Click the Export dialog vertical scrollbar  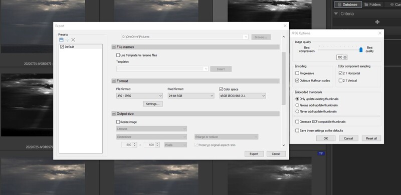pos(283,78)
